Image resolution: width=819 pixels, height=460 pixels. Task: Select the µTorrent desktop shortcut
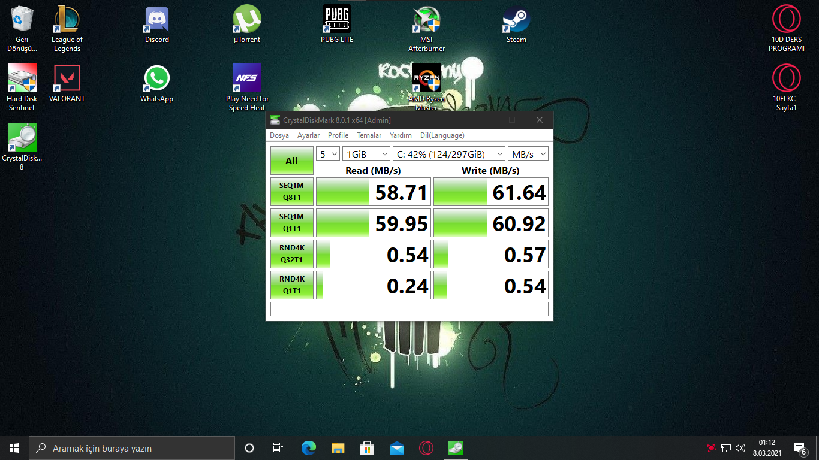point(247,25)
